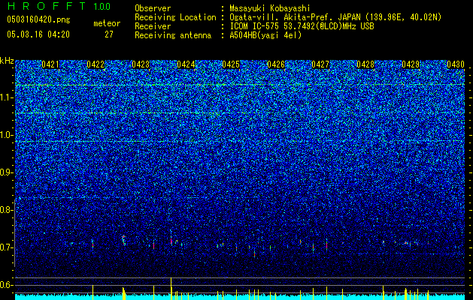Click time marker 0424

tap(186, 64)
